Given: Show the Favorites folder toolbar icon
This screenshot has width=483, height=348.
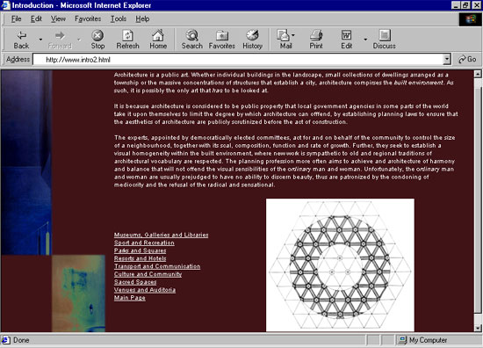Looking at the screenshot, I should [x=222, y=35].
